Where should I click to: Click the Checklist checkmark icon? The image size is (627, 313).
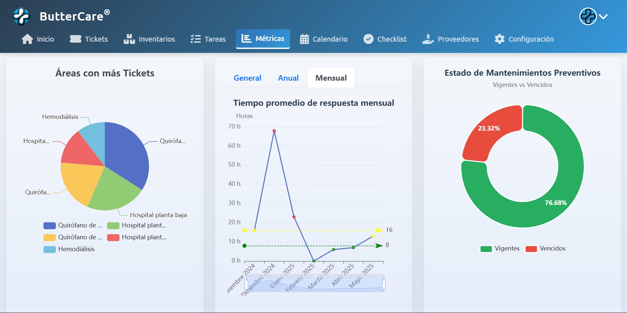pos(368,39)
